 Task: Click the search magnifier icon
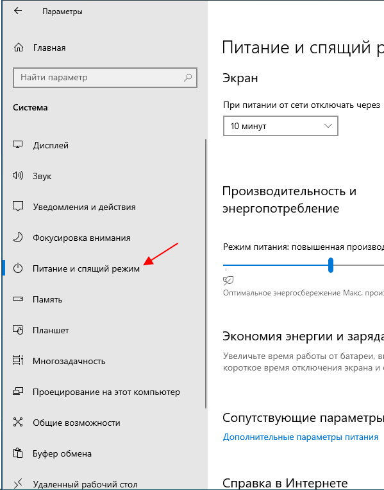[x=188, y=77]
